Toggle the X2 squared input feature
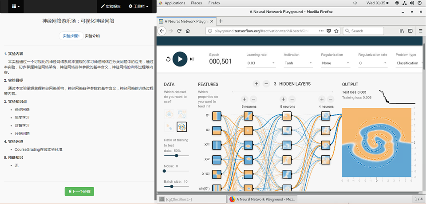426x204 pixels. click(217, 160)
